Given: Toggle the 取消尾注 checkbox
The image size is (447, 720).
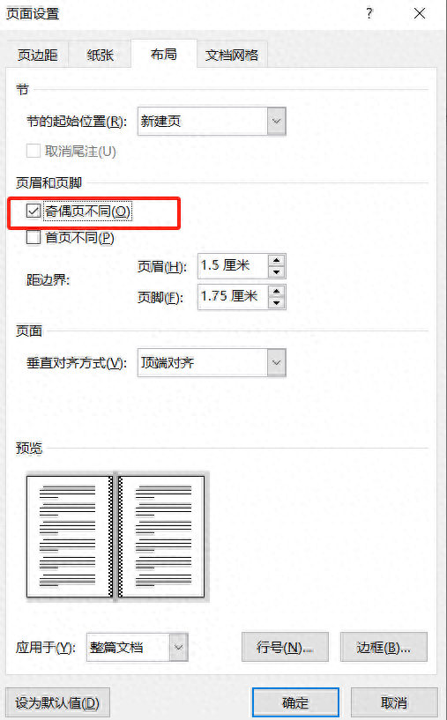Looking at the screenshot, I should click(x=34, y=151).
